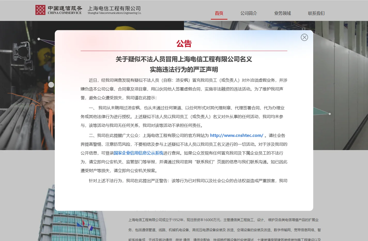Open the 业务领域 navigation tab
The image size is (368, 241).
282,13
